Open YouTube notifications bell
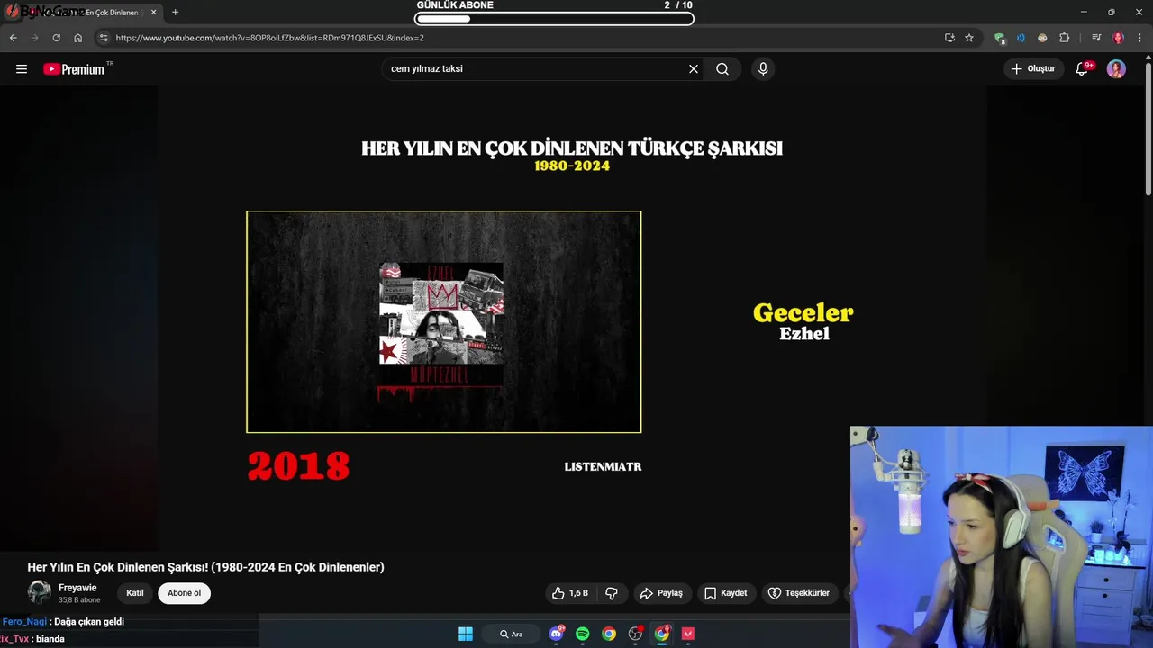This screenshot has height=648, width=1153. coord(1084,69)
